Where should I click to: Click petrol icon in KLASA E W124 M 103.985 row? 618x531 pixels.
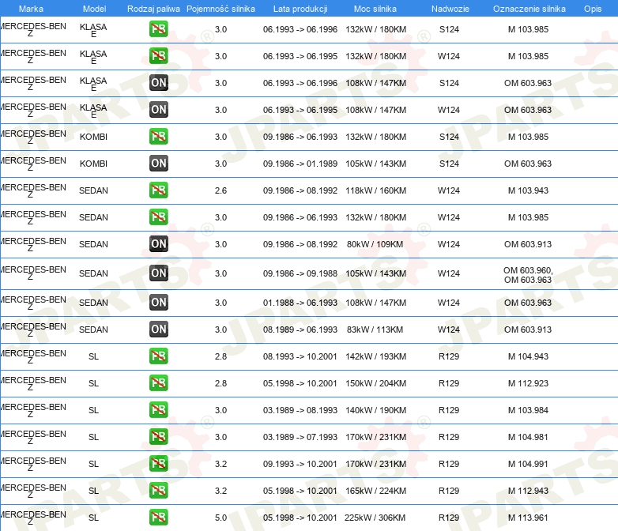[x=158, y=56]
